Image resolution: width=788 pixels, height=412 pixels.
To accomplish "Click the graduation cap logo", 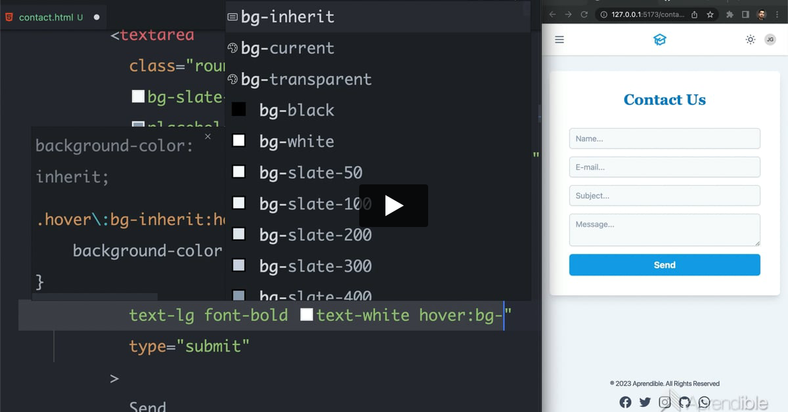I will [x=660, y=40].
